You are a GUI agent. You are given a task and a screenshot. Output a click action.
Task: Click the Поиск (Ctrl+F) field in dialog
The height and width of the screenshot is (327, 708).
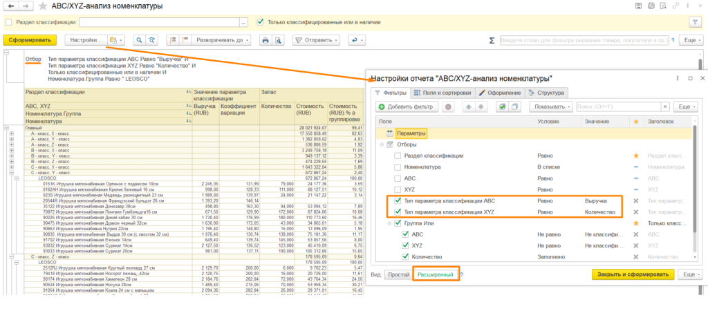click(x=619, y=106)
